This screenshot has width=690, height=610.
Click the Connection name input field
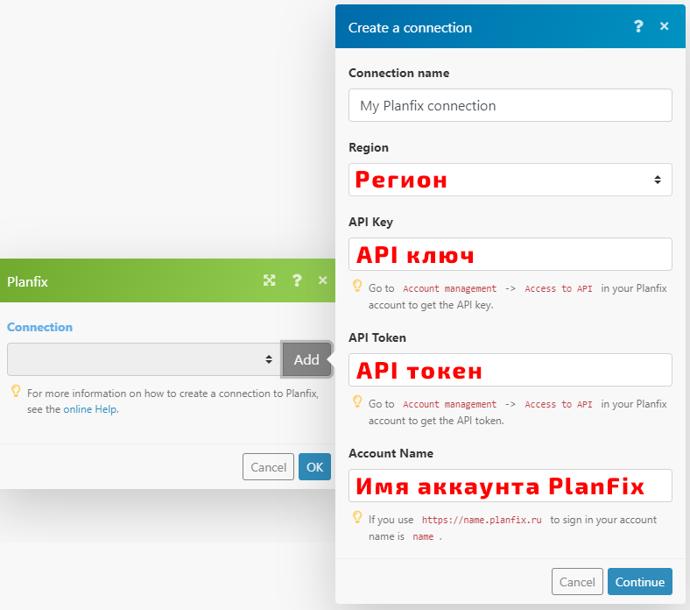click(510, 105)
